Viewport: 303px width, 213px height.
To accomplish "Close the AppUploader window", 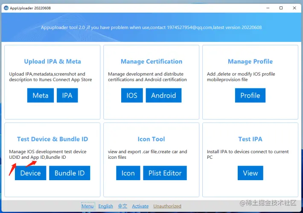I will [x=294, y=8].
